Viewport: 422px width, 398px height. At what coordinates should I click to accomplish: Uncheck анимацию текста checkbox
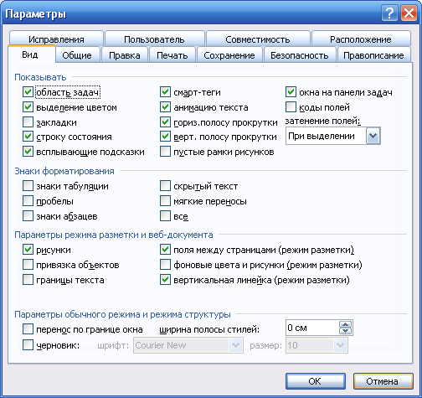pyautogui.click(x=165, y=107)
